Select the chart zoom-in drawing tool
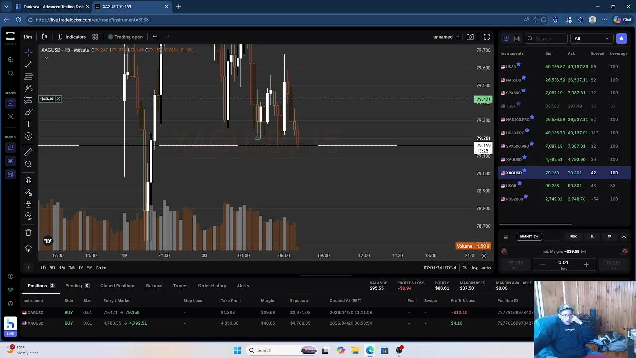The image size is (636, 358). pos(28,164)
